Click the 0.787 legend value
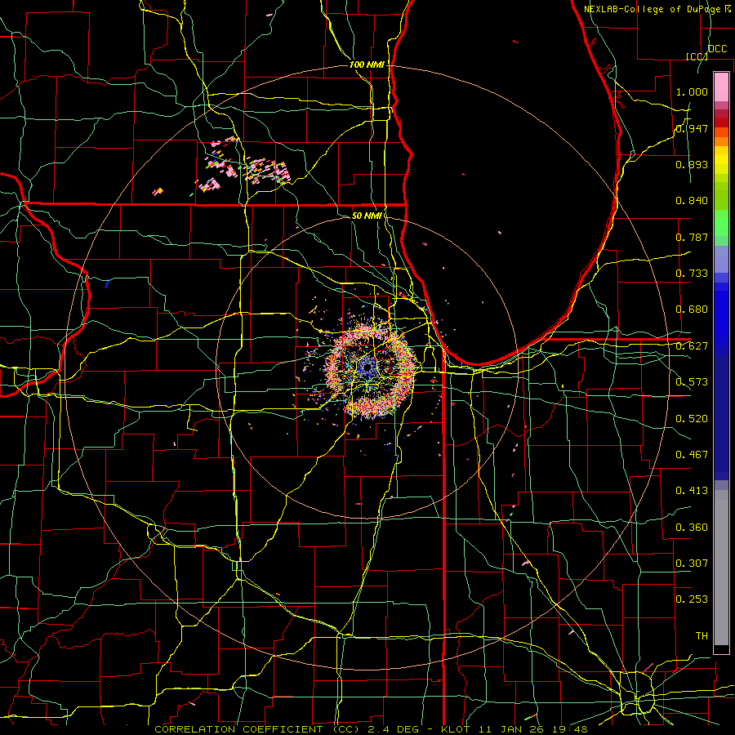This screenshot has width=735, height=735. click(x=692, y=237)
